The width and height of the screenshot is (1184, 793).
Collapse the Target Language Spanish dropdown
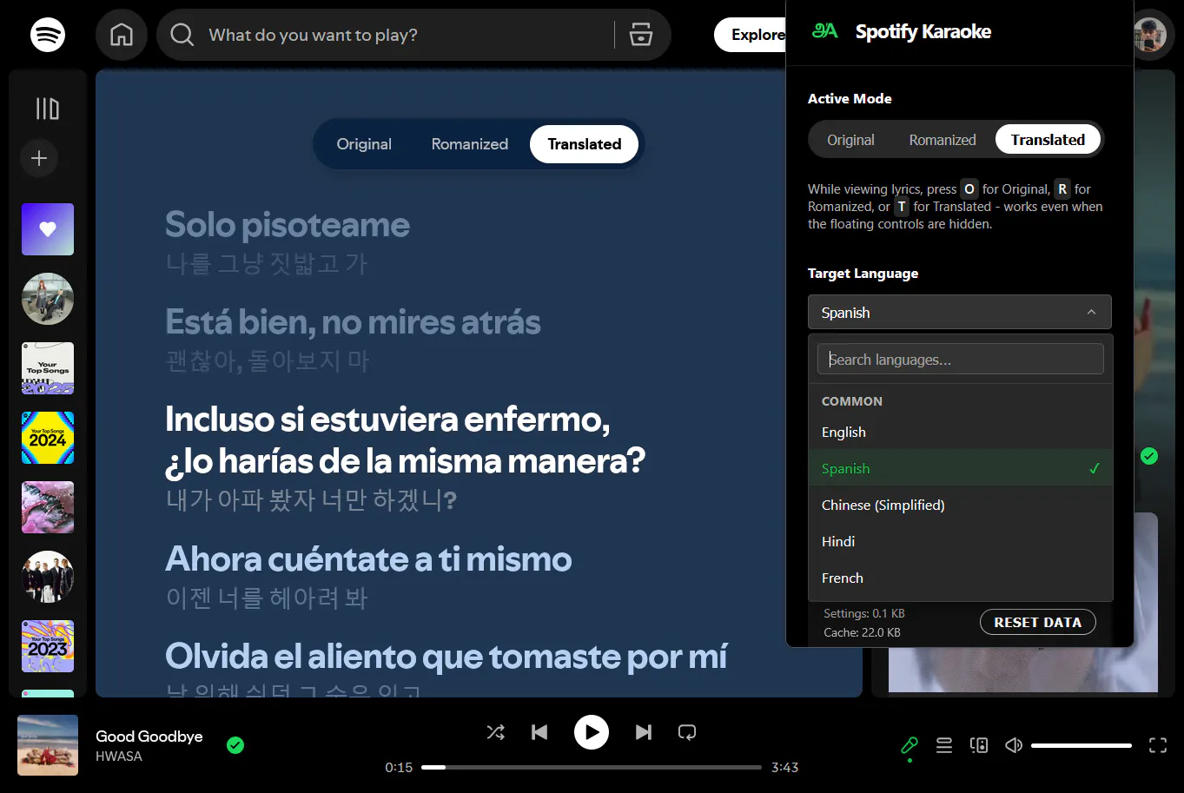pos(960,313)
